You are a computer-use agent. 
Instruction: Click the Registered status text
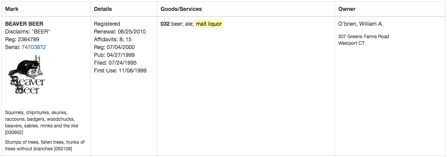[x=107, y=24]
